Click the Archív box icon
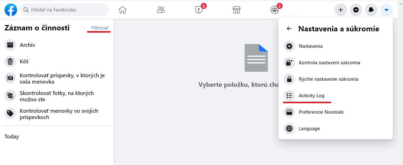The image size is (403, 165). click(x=10, y=45)
